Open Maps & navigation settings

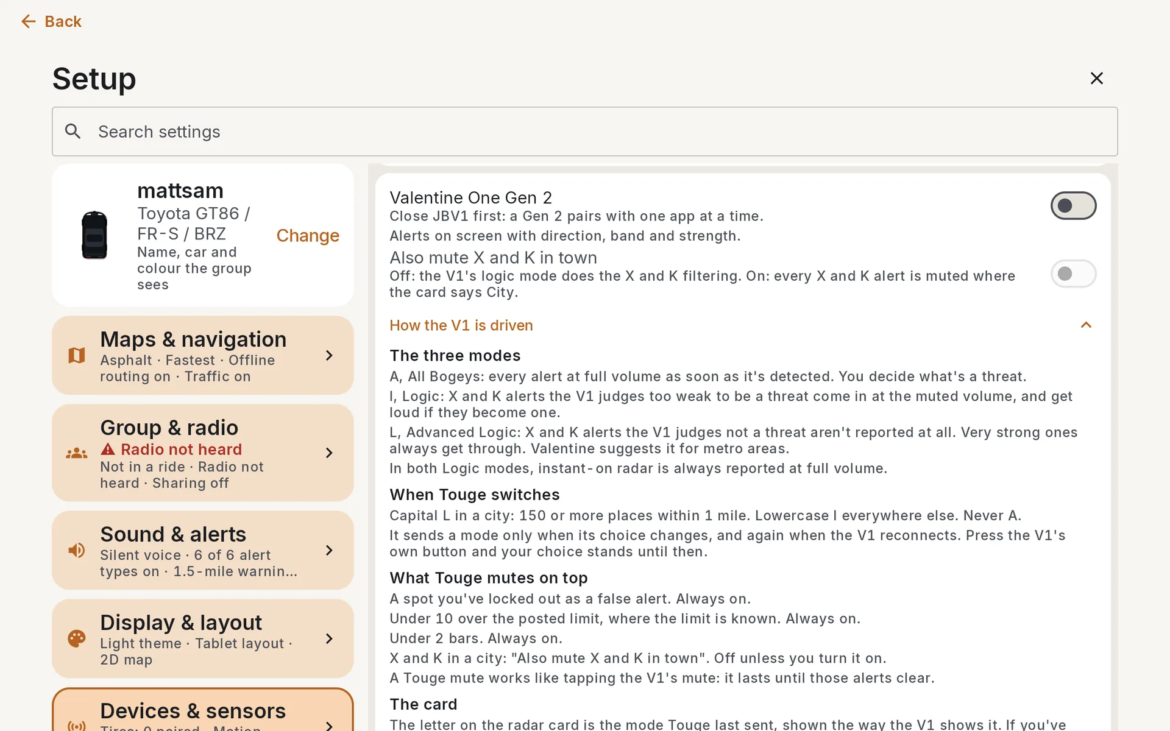coord(203,355)
